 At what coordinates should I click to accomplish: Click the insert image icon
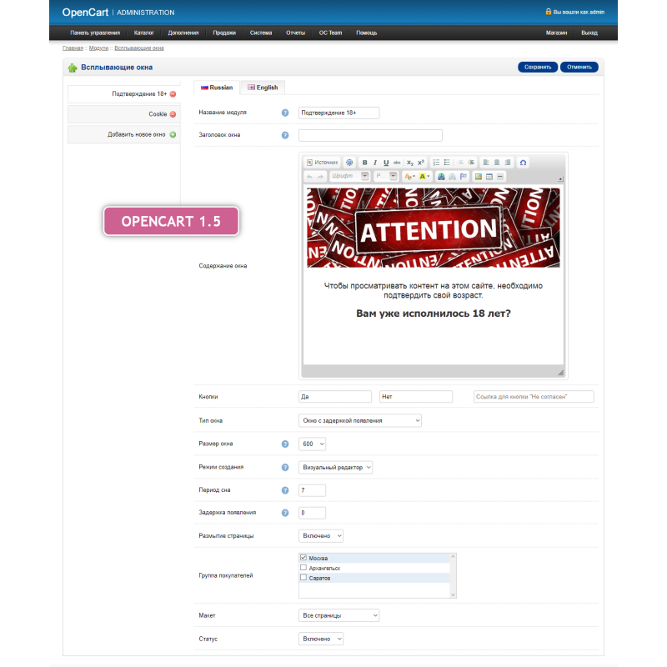click(x=478, y=177)
